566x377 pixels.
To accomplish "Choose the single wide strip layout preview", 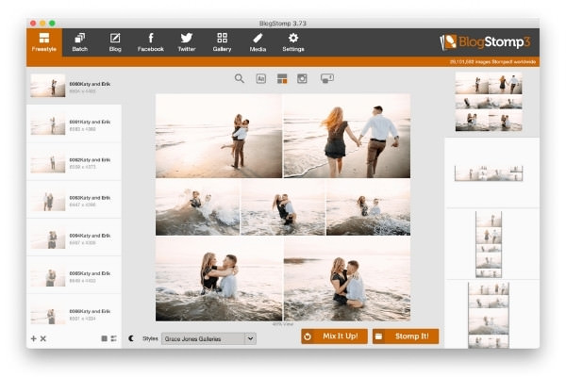I will coord(489,173).
